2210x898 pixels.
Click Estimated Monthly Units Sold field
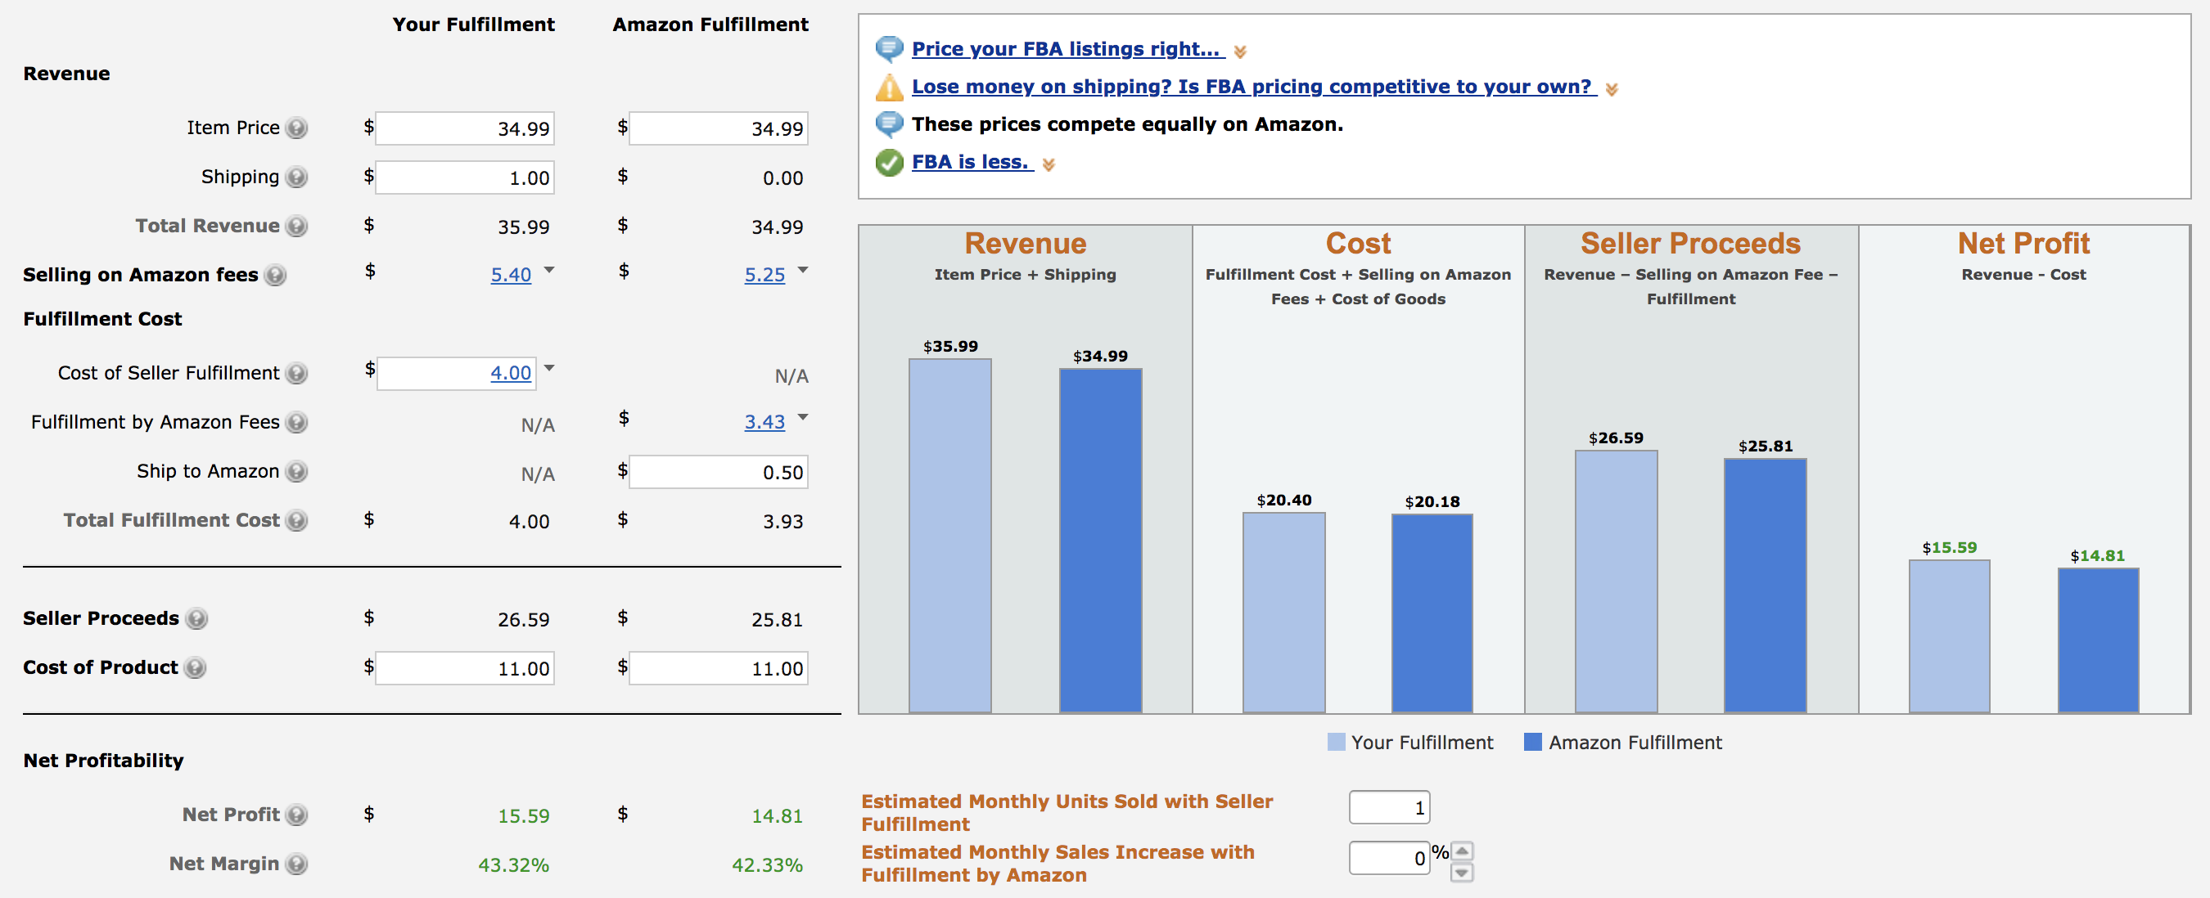1389,807
